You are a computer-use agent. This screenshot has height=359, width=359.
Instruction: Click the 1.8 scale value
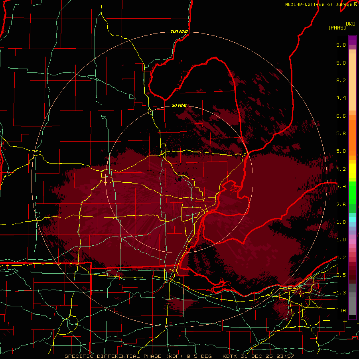tap(341, 222)
